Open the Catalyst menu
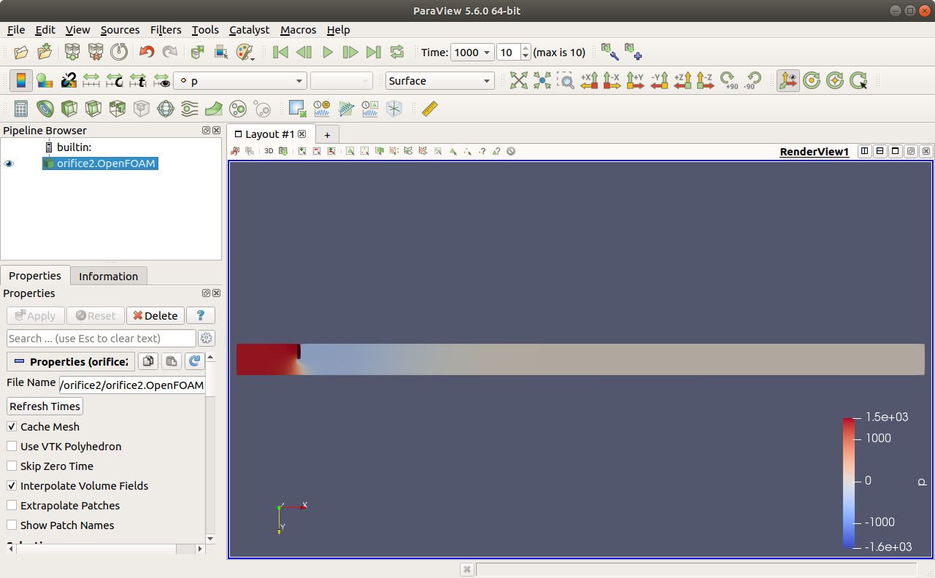This screenshot has width=935, height=578. point(249,30)
